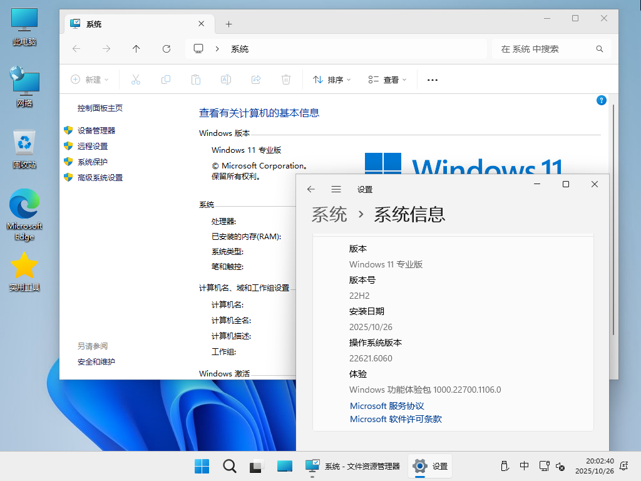Open the Recycle Bin desktop icon

pyautogui.click(x=24, y=143)
